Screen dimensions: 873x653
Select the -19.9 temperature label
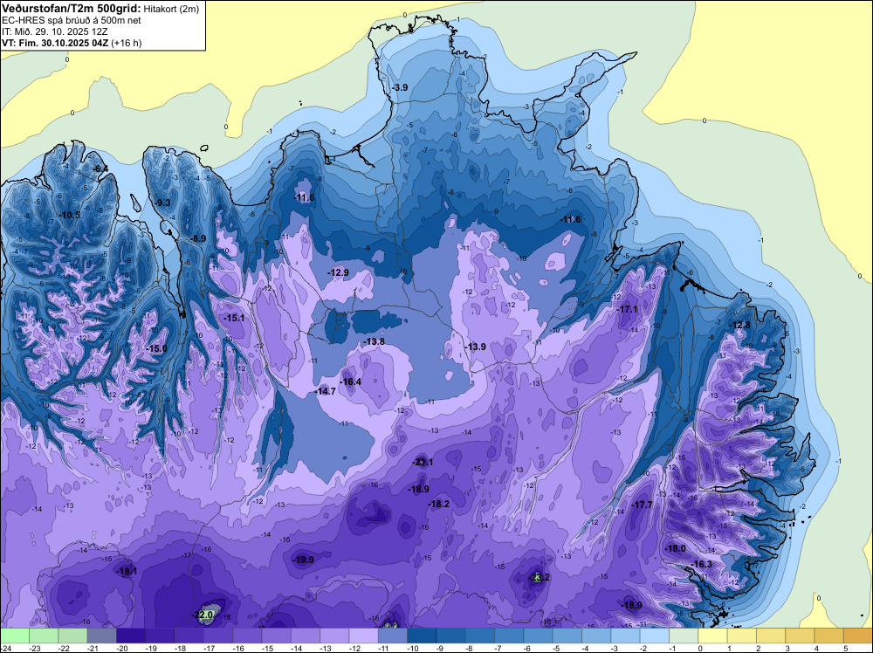pos(303,560)
